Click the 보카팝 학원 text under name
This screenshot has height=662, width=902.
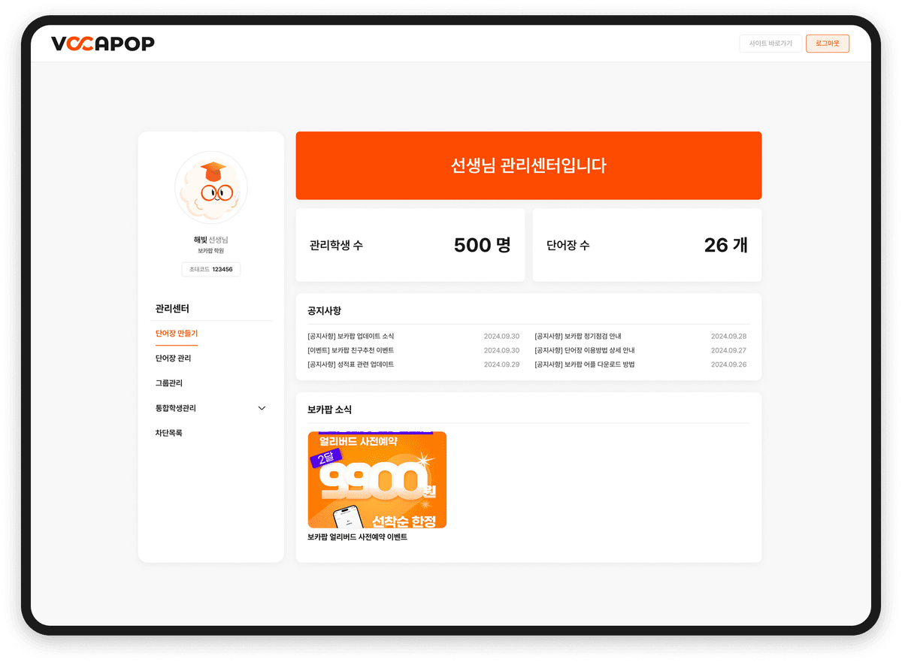tap(211, 251)
